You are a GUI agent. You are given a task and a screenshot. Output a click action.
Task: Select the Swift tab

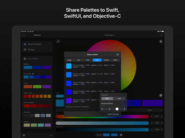(97, 60)
